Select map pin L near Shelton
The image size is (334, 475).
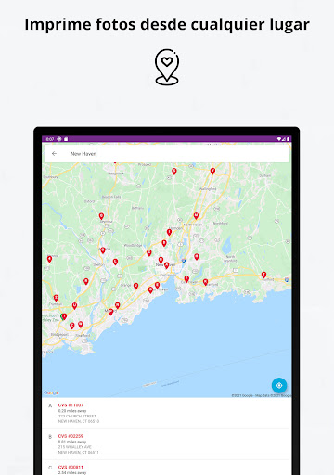pyautogui.click(x=115, y=262)
